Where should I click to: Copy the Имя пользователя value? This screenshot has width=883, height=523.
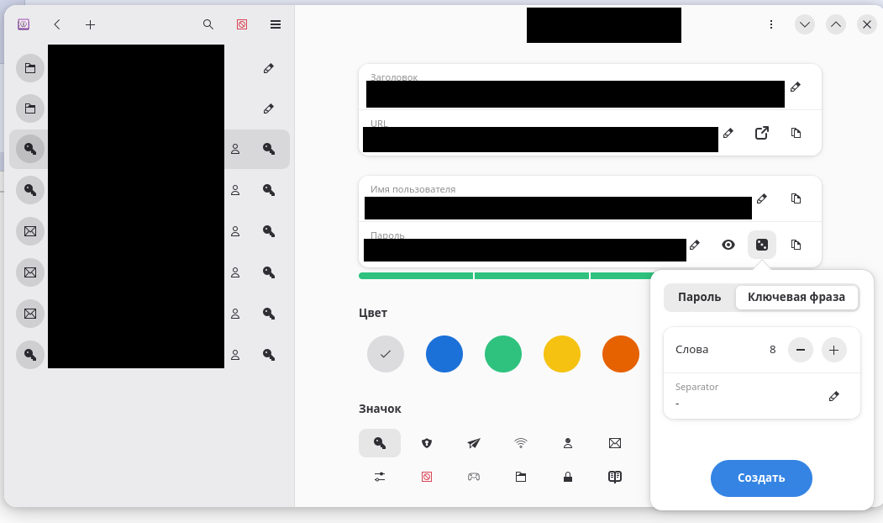tap(796, 198)
